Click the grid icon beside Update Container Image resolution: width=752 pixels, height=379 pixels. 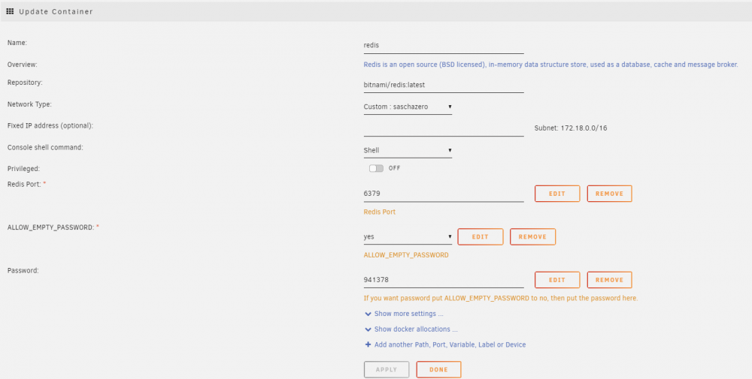pyautogui.click(x=10, y=11)
